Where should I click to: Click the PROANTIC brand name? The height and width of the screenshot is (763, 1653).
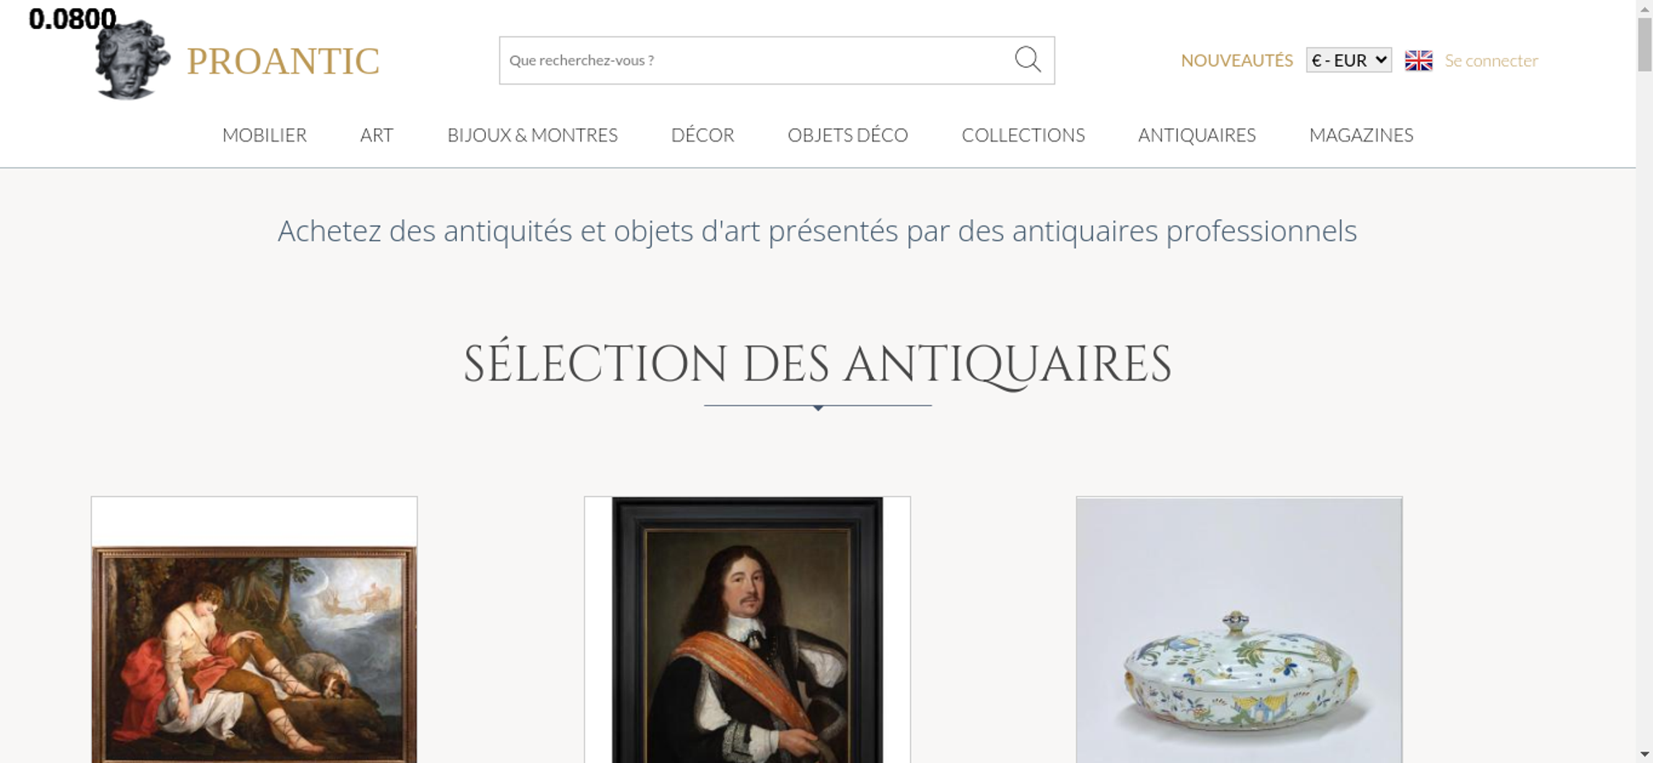[283, 61]
